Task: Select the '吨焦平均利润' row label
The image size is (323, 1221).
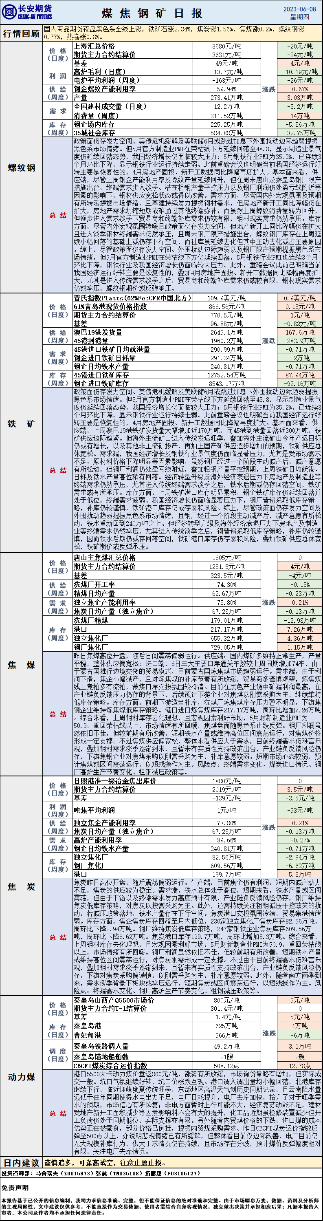Action: (x=94, y=810)
